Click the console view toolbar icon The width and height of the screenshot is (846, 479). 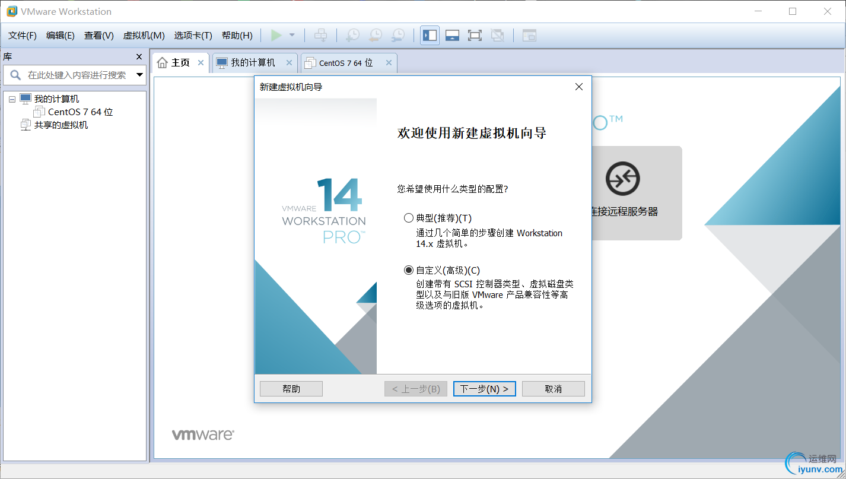pos(529,36)
